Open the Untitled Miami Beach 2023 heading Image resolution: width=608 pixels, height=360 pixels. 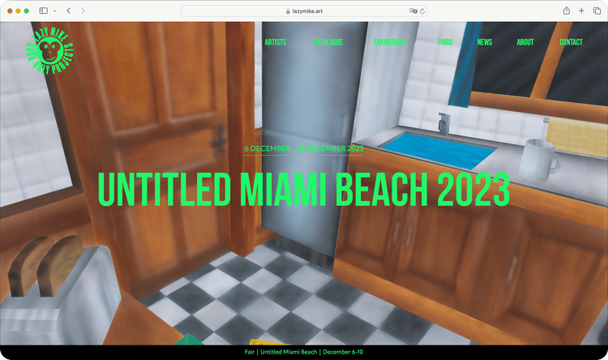[x=304, y=190]
